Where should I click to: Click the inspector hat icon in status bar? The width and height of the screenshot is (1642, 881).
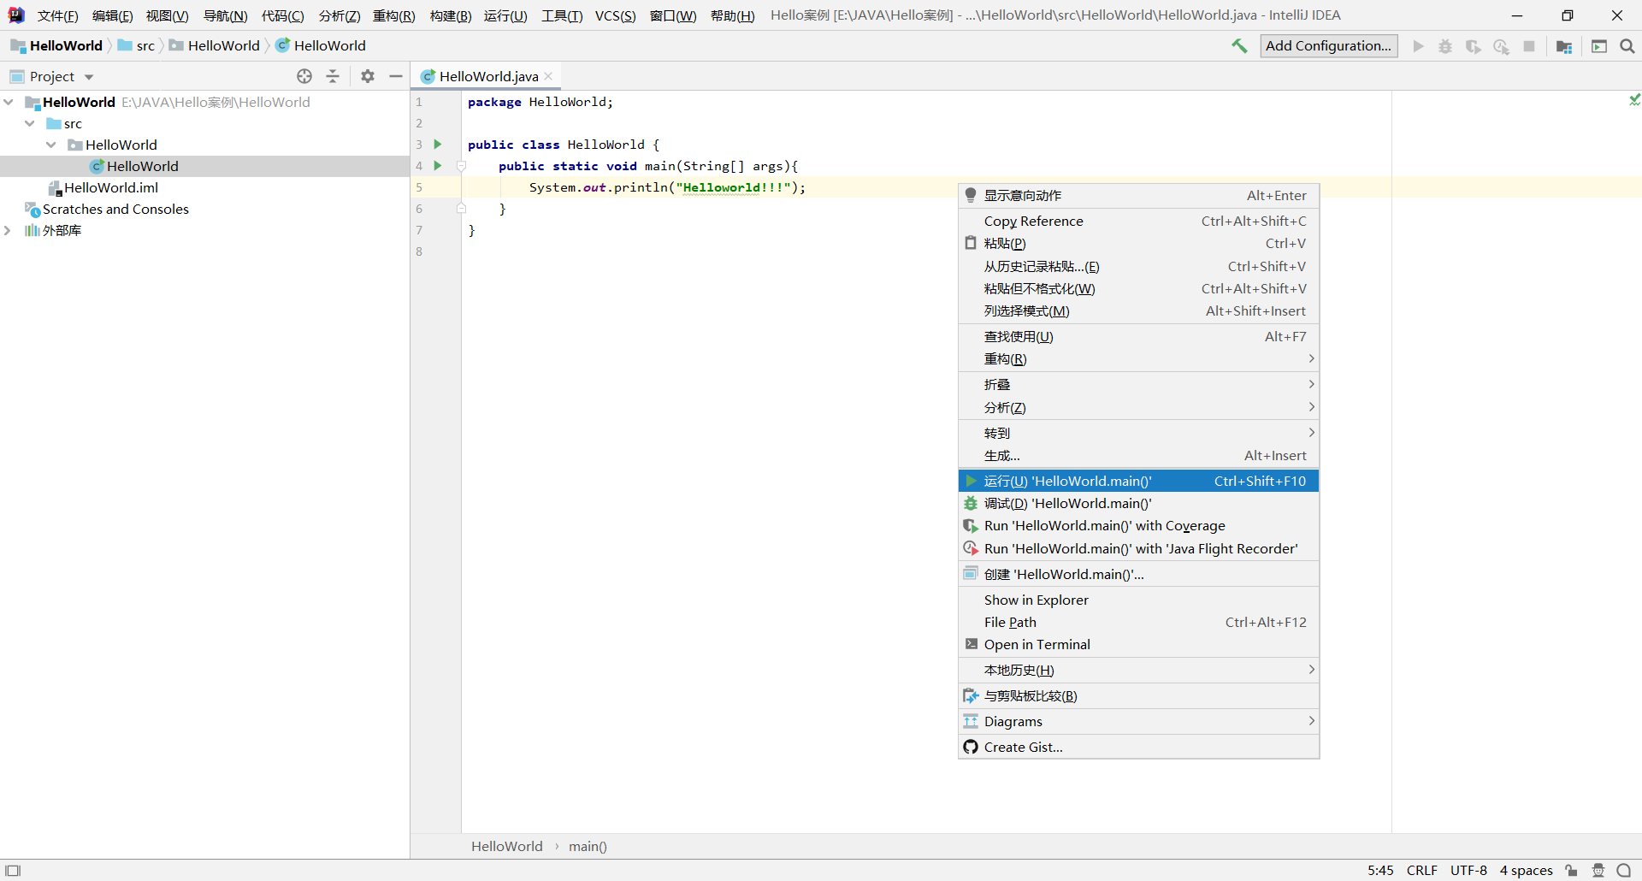tap(1598, 870)
